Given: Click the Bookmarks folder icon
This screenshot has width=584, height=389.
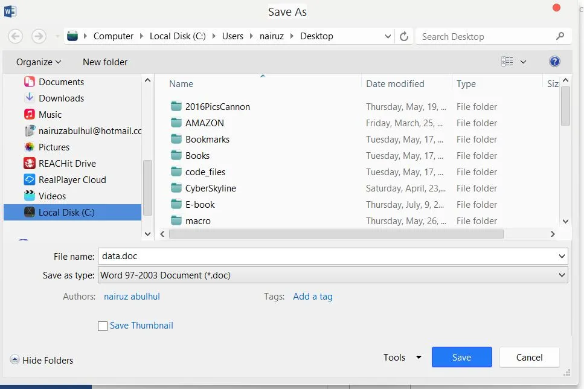Looking at the screenshot, I should tap(176, 139).
